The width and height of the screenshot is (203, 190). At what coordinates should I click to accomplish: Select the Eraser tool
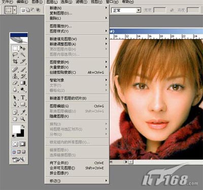[x=15, y=83]
